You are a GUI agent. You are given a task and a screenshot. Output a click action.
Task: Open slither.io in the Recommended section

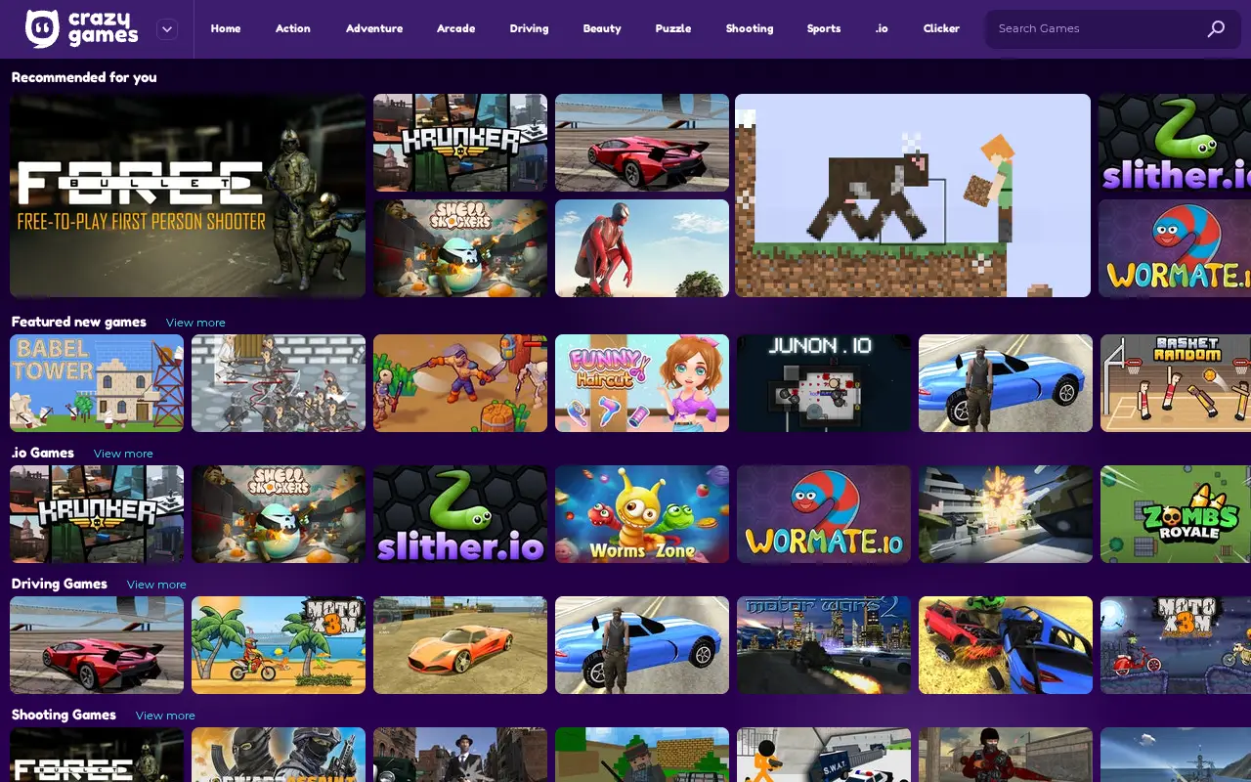point(1175,143)
